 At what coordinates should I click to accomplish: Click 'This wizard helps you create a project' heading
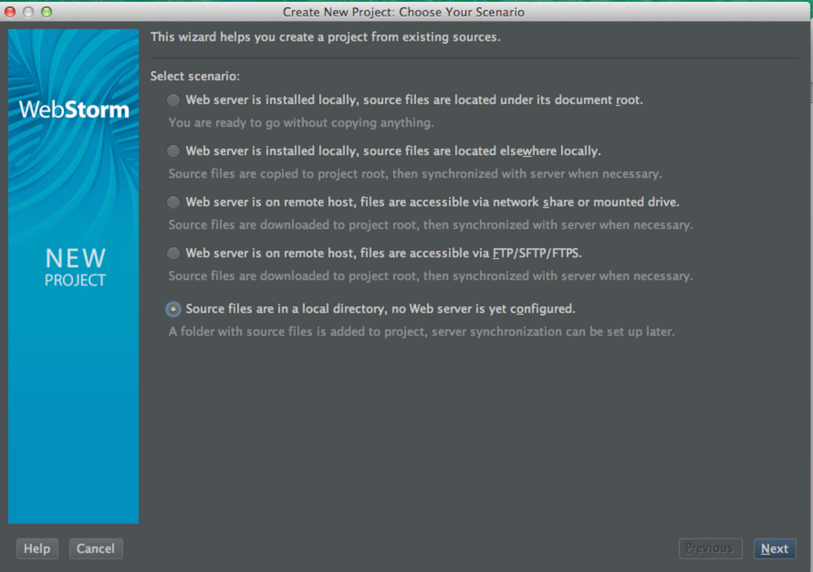(x=325, y=37)
